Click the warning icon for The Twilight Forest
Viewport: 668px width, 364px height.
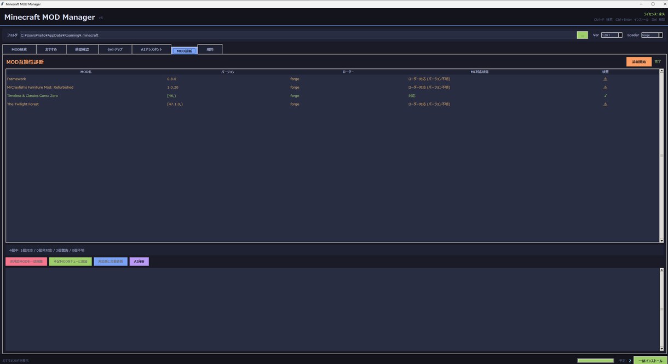tap(605, 104)
